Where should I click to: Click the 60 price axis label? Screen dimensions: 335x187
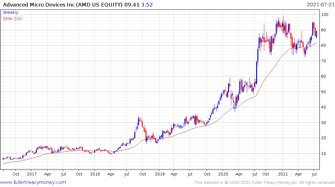323,76
